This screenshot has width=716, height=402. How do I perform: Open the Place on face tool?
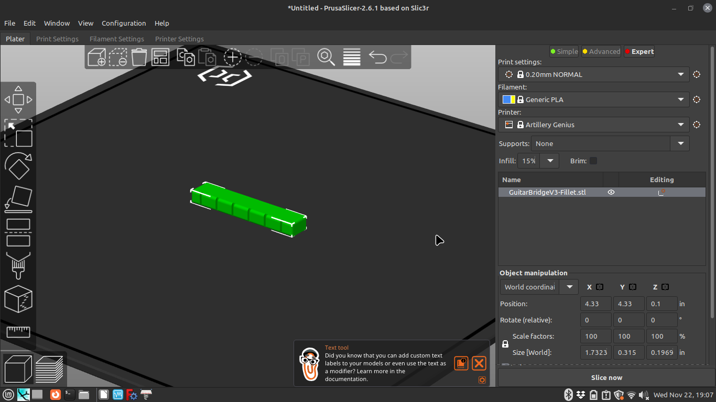(18, 198)
